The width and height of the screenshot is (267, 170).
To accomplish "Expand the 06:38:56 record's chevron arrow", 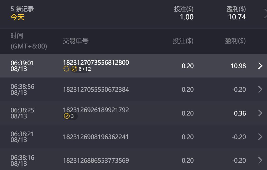I will [x=260, y=90].
